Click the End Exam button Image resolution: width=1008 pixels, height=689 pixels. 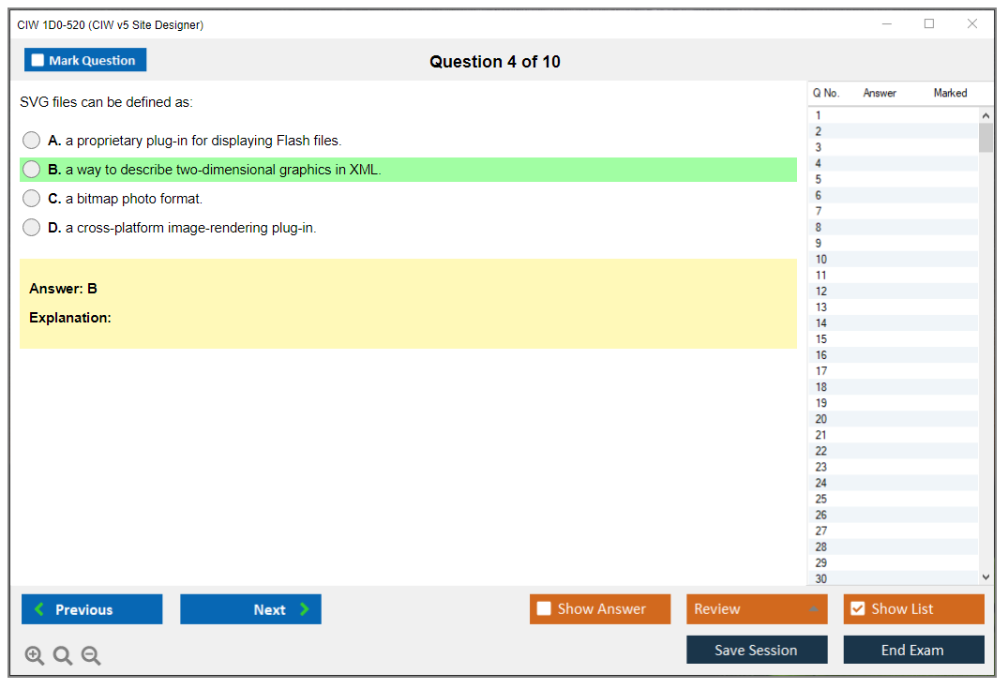pyautogui.click(x=913, y=650)
